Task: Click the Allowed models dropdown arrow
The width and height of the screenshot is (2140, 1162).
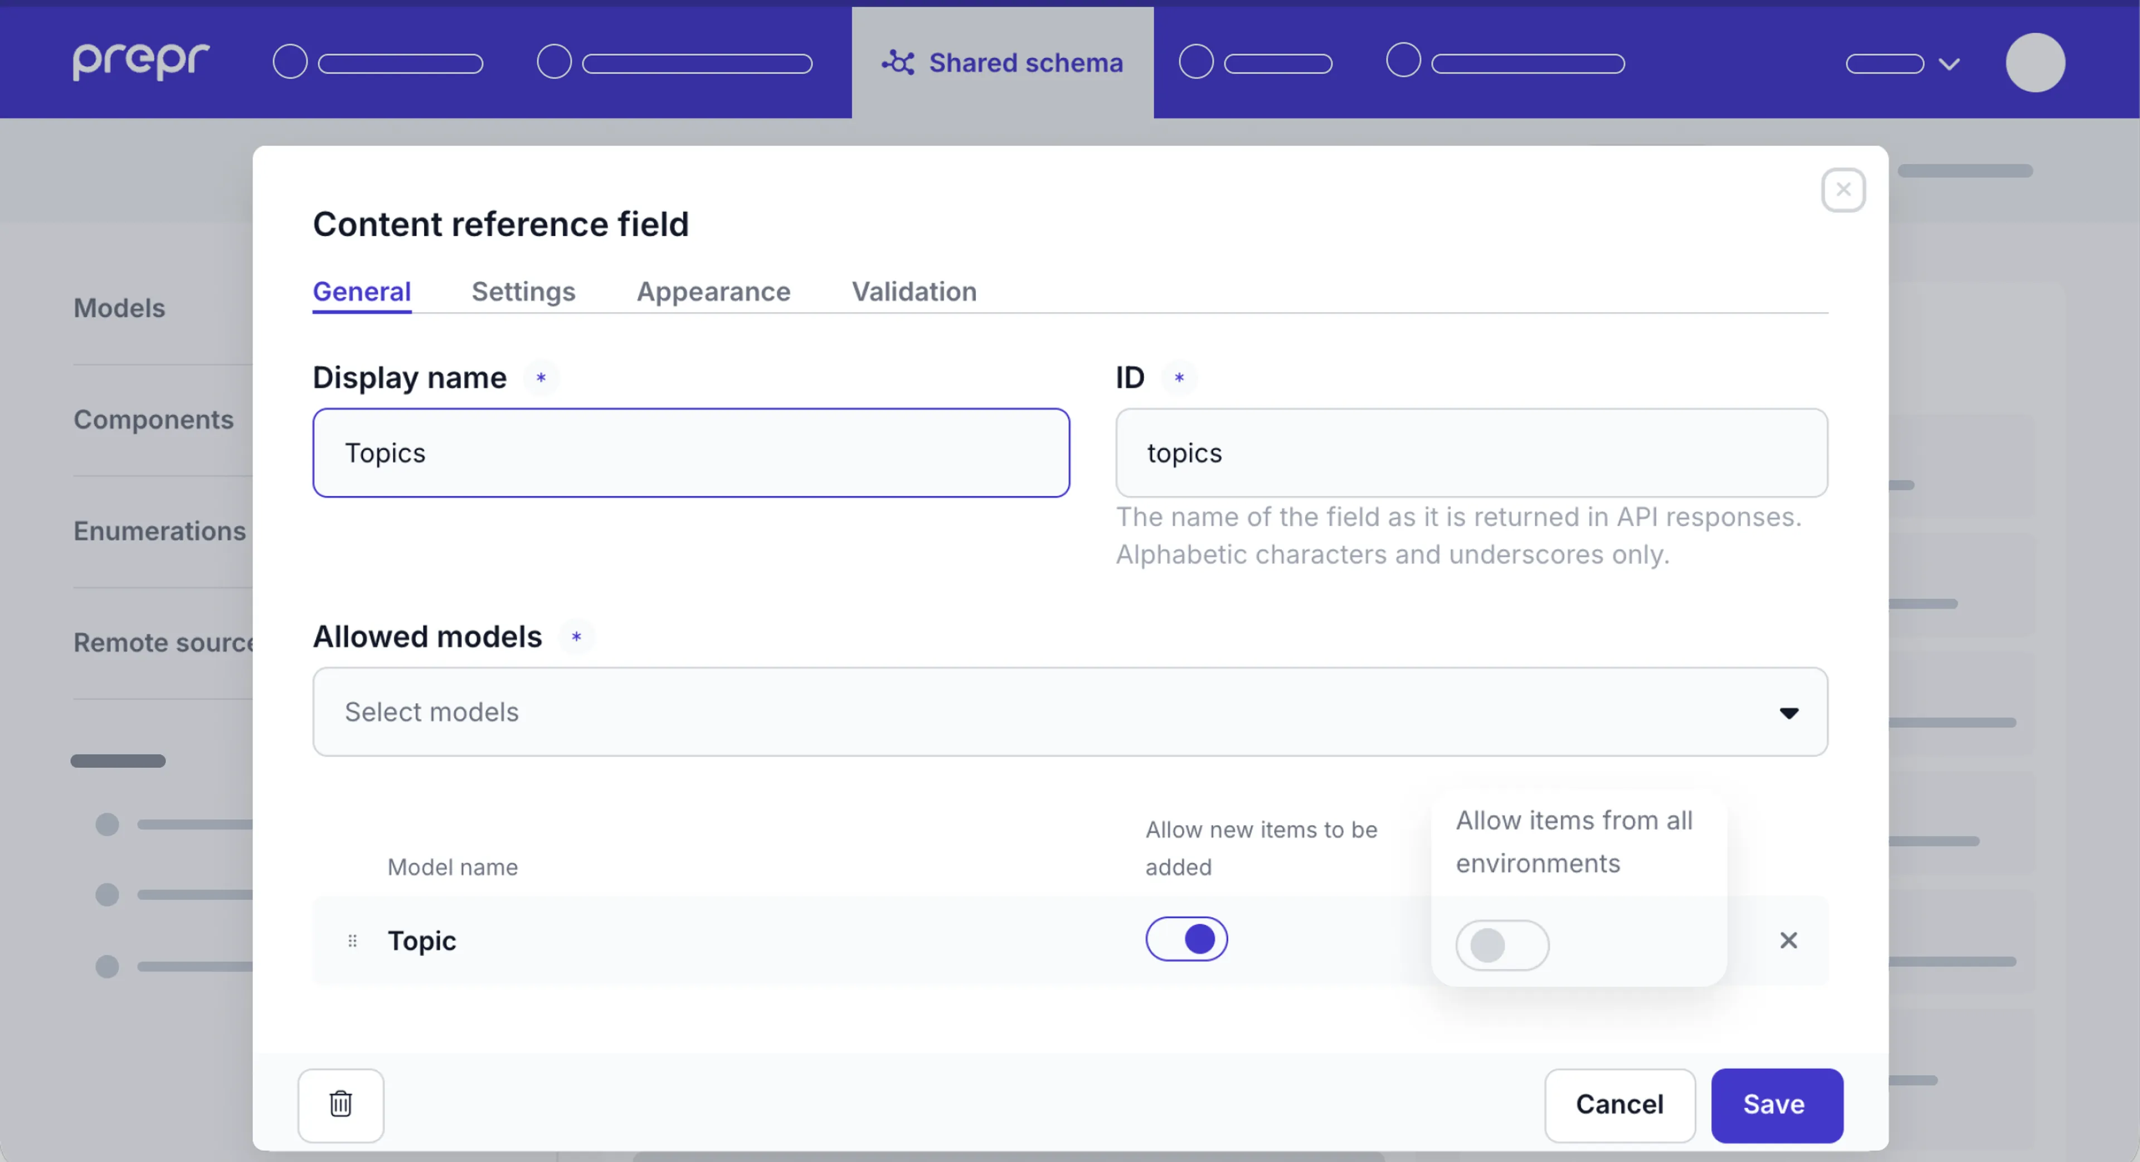Action: tap(1788, 713)
